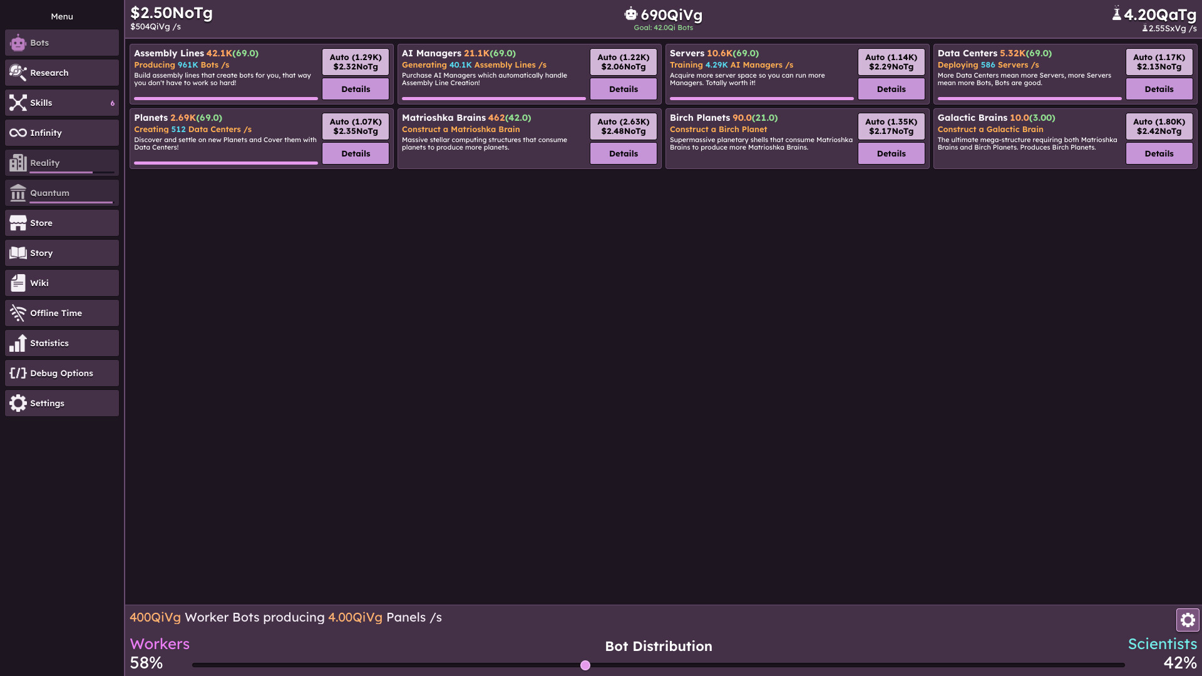
Task: Click the robot icon beside 690QiVg
Action: 630,14
